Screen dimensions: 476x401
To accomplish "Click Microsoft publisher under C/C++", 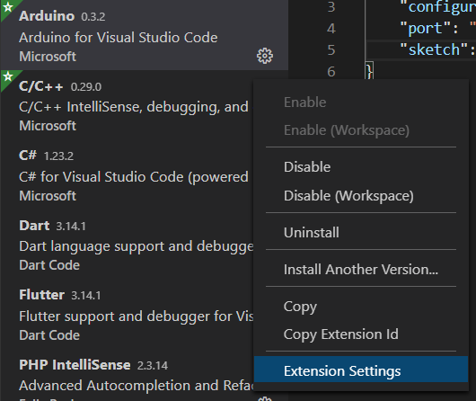I will click(x=48, y=126).
